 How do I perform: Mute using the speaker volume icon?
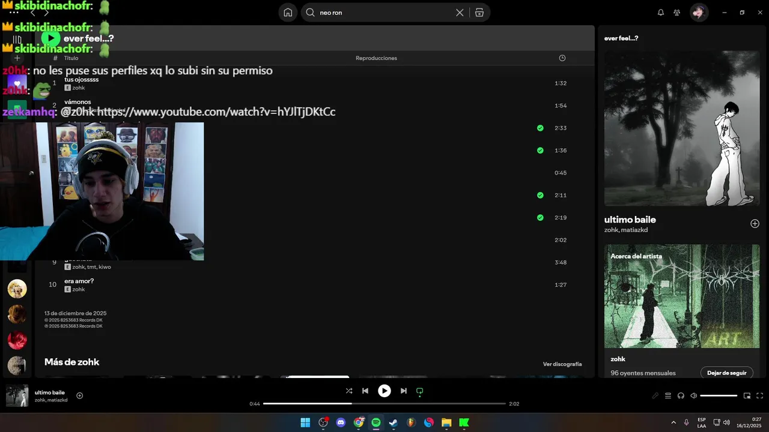click(693, 395)
